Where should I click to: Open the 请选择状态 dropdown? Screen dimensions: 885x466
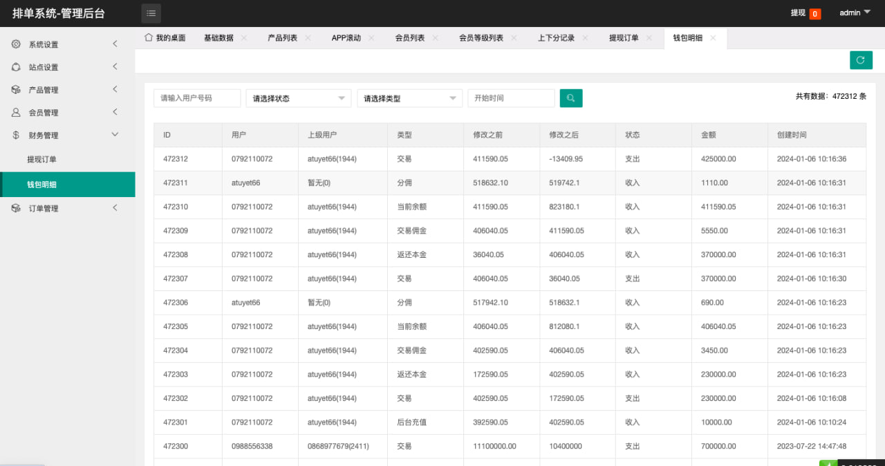[x=299, y=98]
